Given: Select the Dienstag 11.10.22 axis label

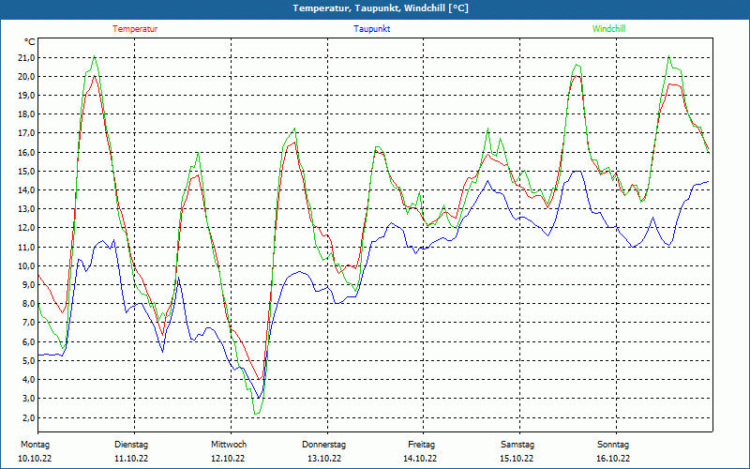Looking at the screenshot, I should 131,451.
